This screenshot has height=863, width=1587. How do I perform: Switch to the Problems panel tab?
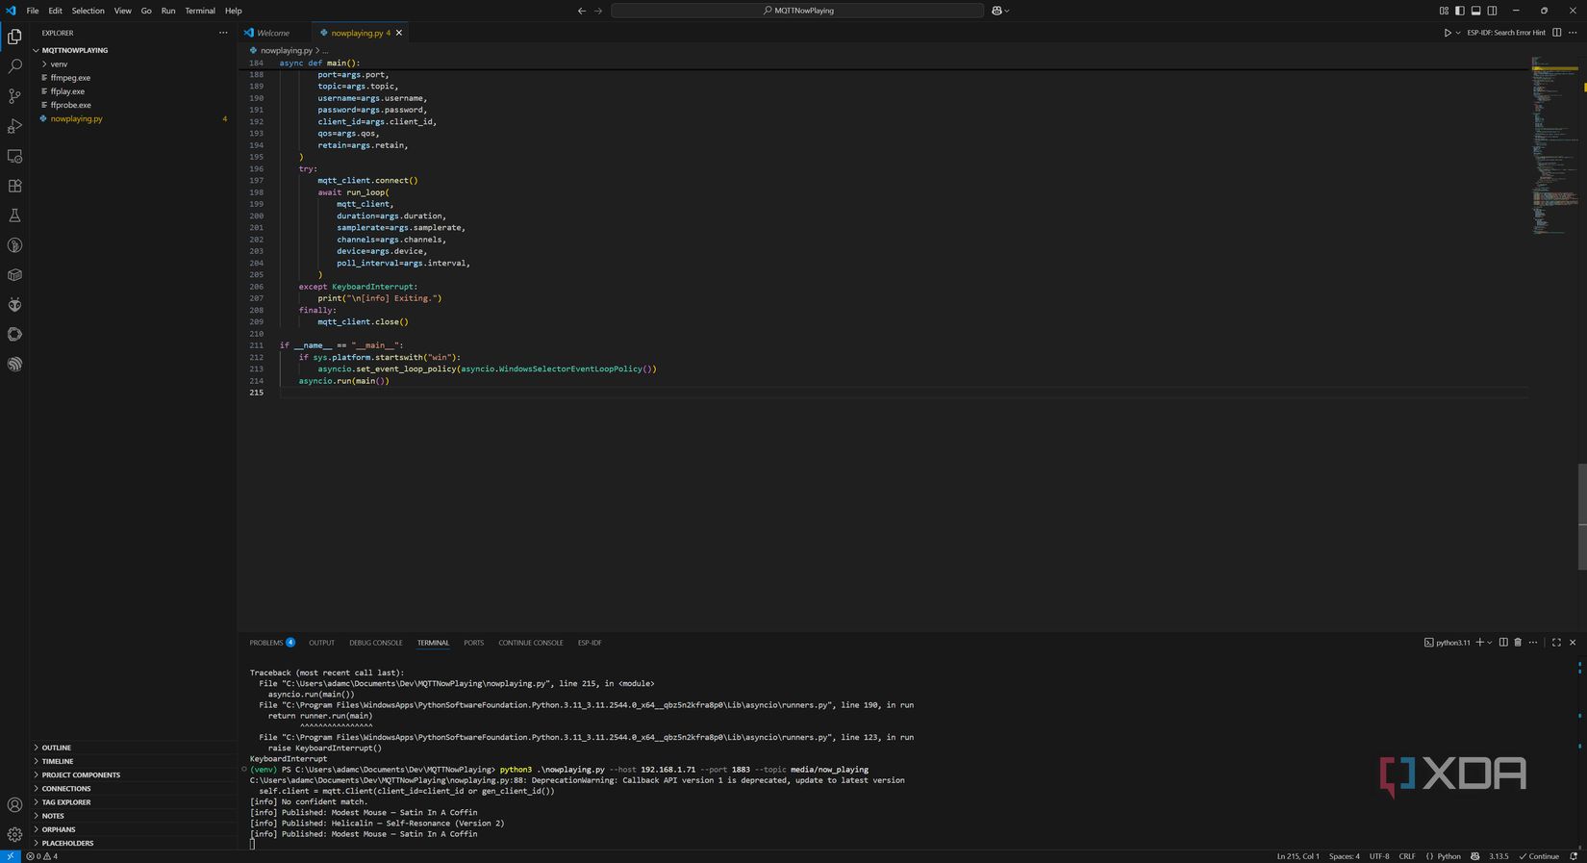(x=266, y=643)
